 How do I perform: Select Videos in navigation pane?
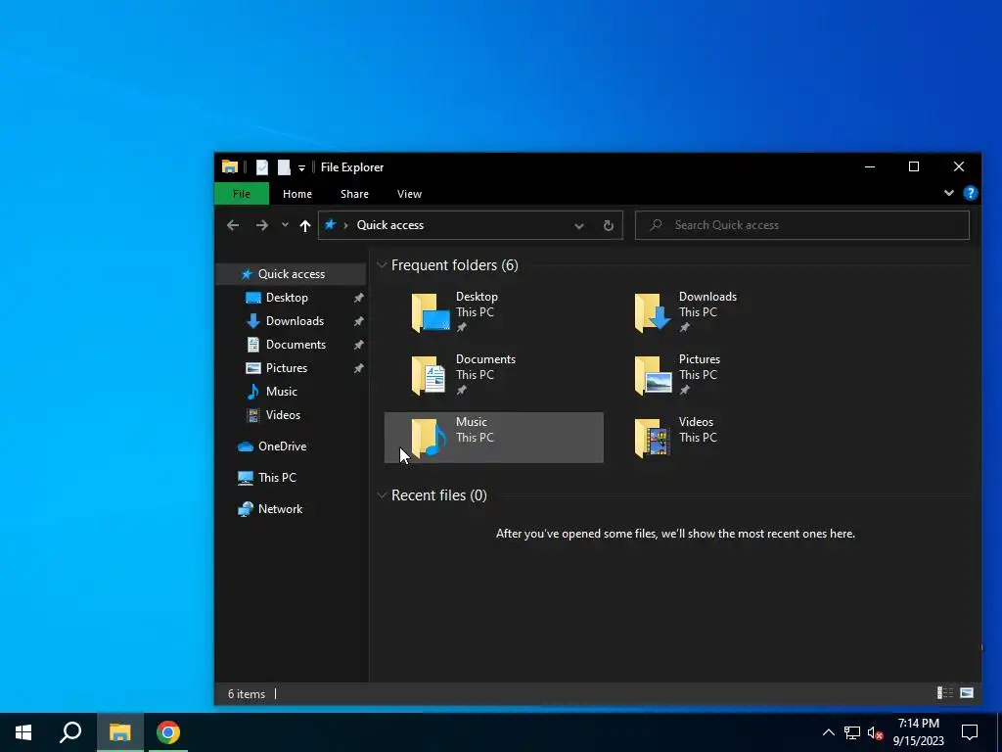click(x=283, y=415)
